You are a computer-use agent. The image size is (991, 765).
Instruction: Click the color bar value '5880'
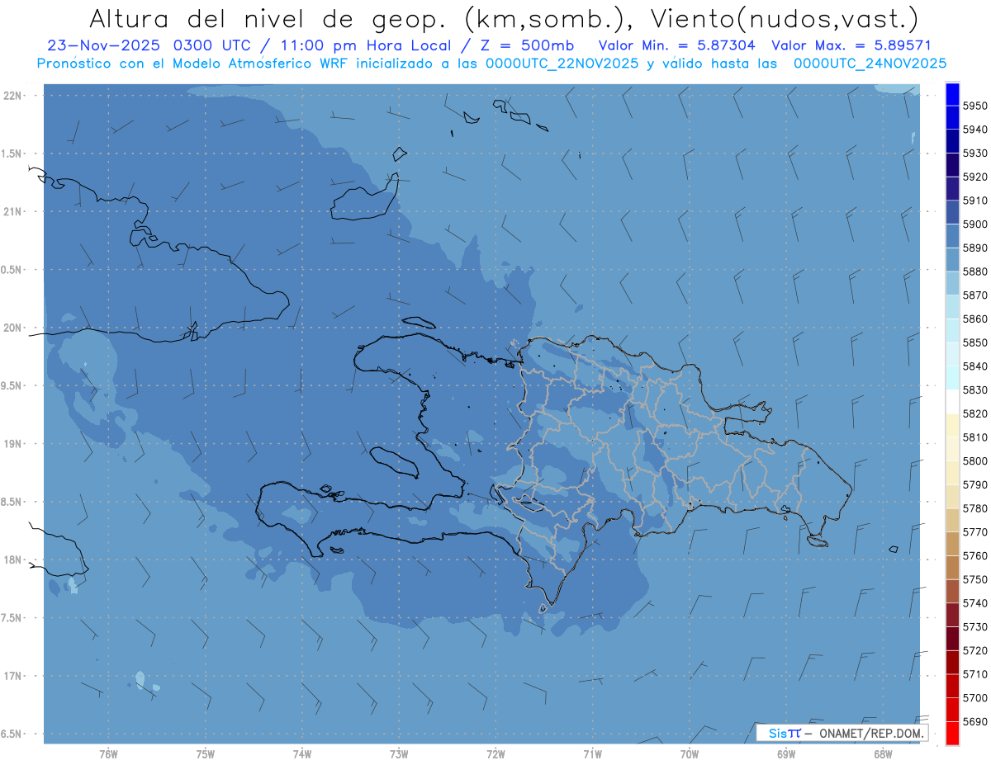pos(975,272)
